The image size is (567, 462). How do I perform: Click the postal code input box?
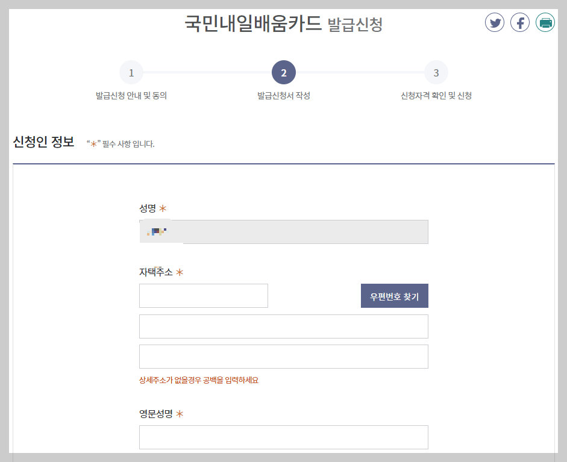pos(203,295)
